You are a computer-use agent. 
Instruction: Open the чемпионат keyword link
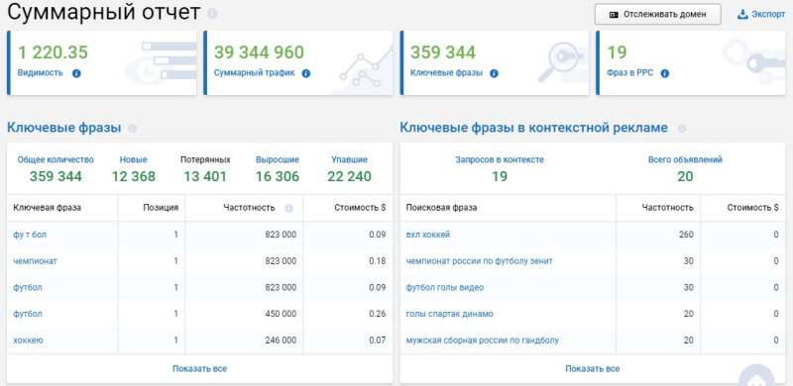(x=36, y=261)
